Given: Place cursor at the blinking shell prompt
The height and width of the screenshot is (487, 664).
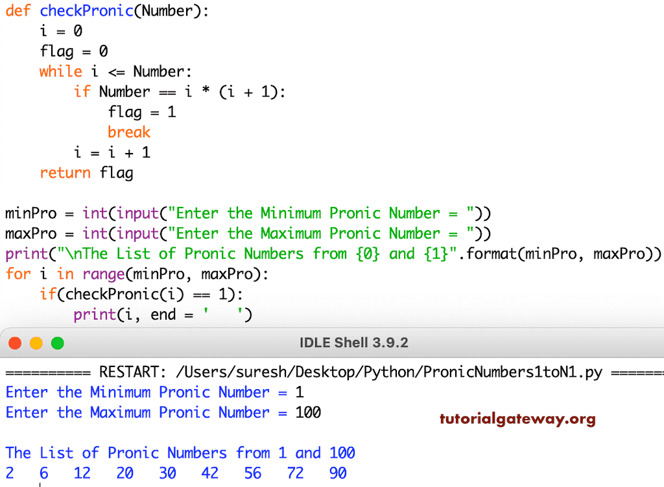Looking at the screenshot, I should [41, 483].
